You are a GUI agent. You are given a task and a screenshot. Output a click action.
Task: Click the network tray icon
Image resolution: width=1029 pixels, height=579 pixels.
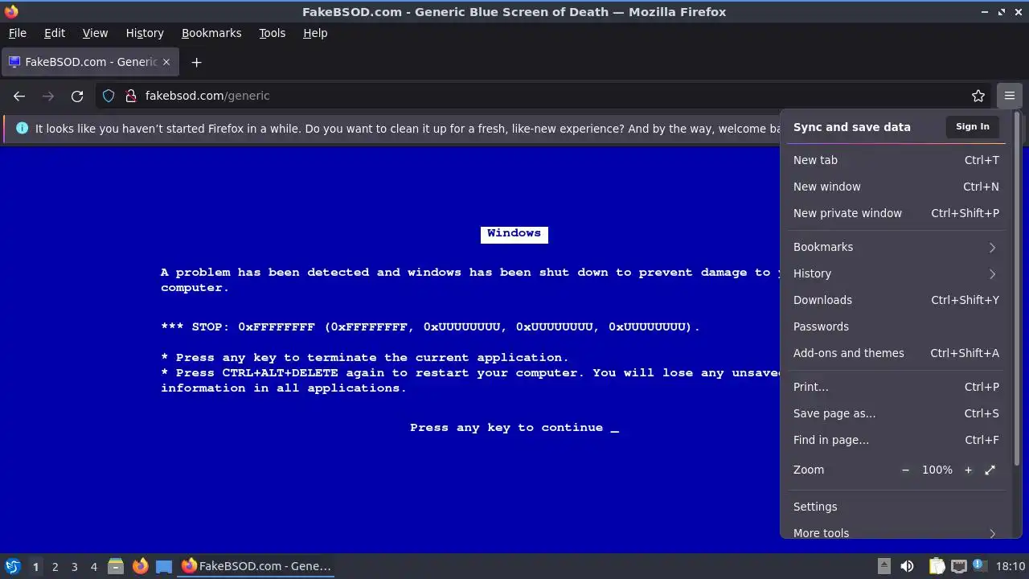[959, 566]
